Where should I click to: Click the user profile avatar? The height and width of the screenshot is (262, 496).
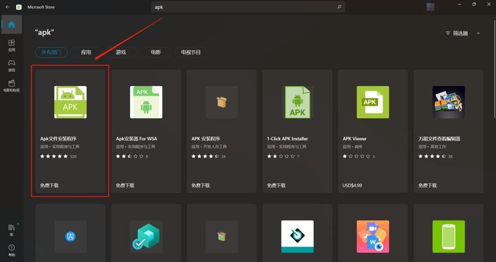click(430, 7)
